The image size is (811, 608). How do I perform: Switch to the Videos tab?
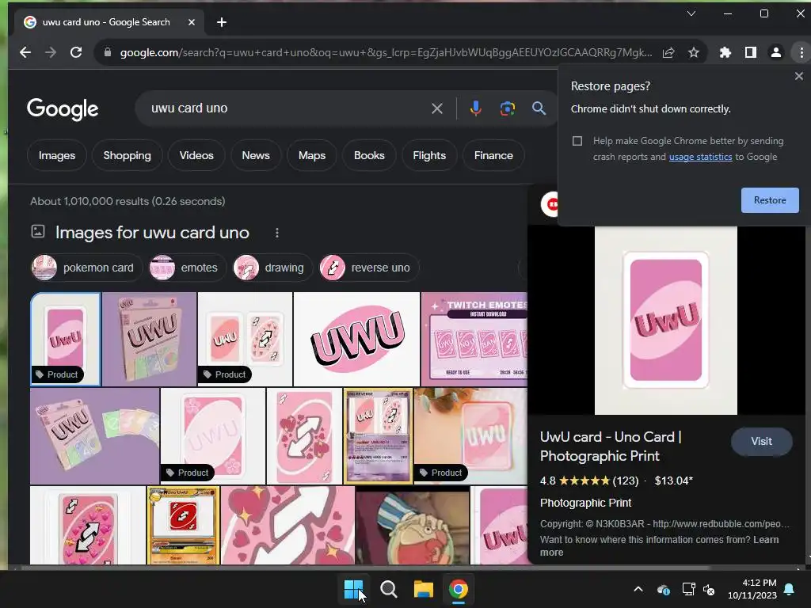(196, 155)
